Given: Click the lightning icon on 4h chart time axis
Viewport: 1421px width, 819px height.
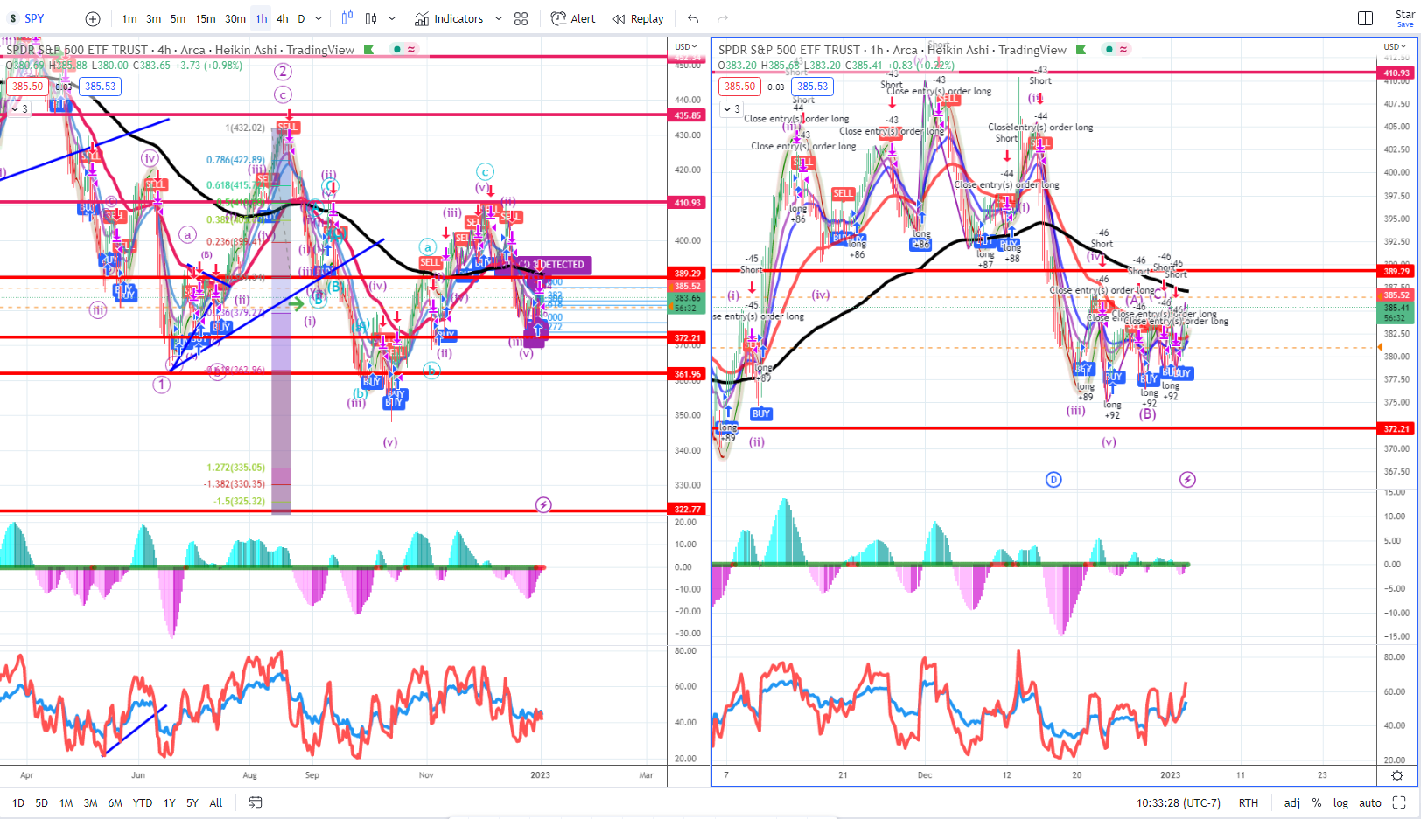Looking at the screenshot, I should tap(543, 505).
